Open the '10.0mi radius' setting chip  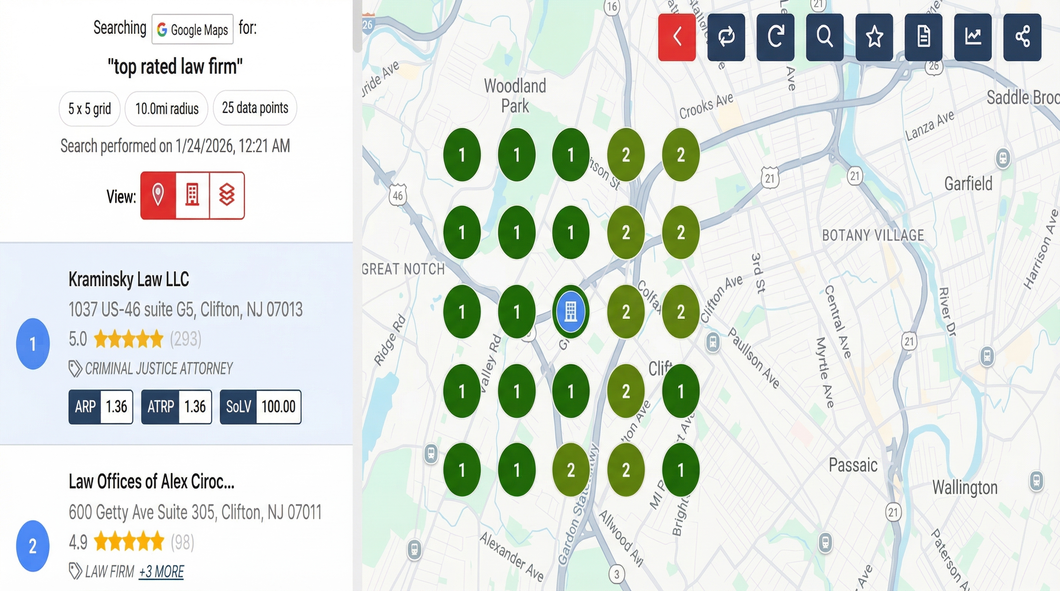coord(166,108)
